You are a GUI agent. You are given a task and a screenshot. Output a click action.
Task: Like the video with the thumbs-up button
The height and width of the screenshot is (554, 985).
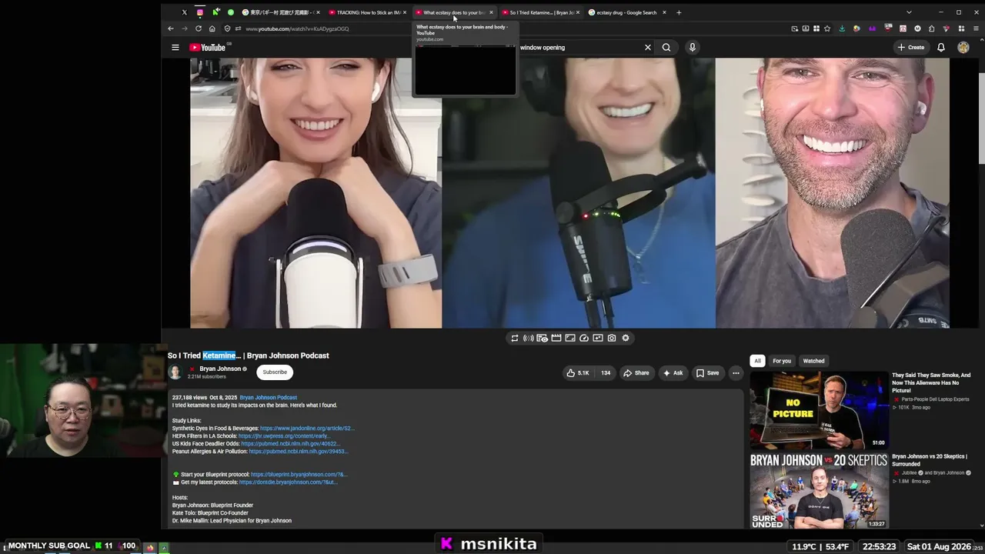coord(578,373)
